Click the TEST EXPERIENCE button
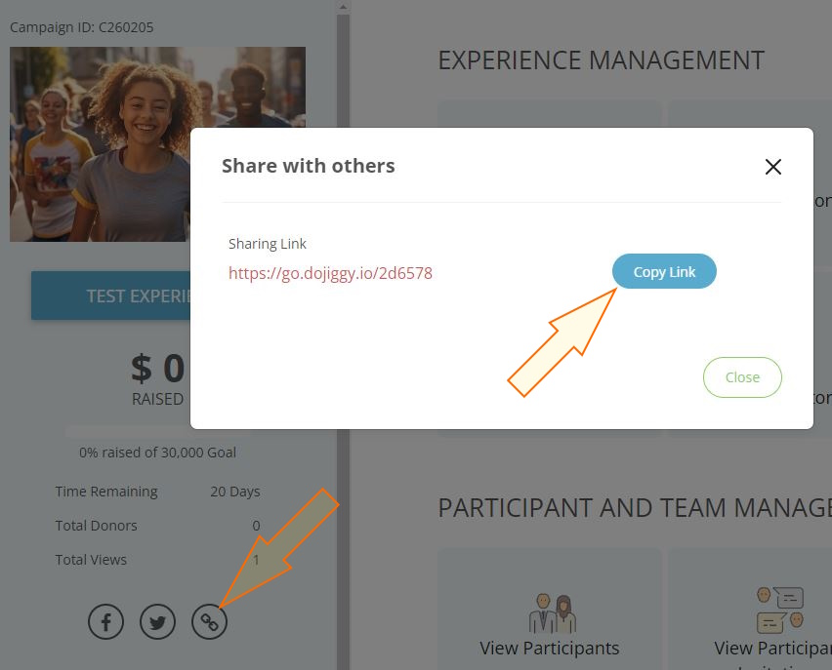832x670 pixels. coord(111,296)
